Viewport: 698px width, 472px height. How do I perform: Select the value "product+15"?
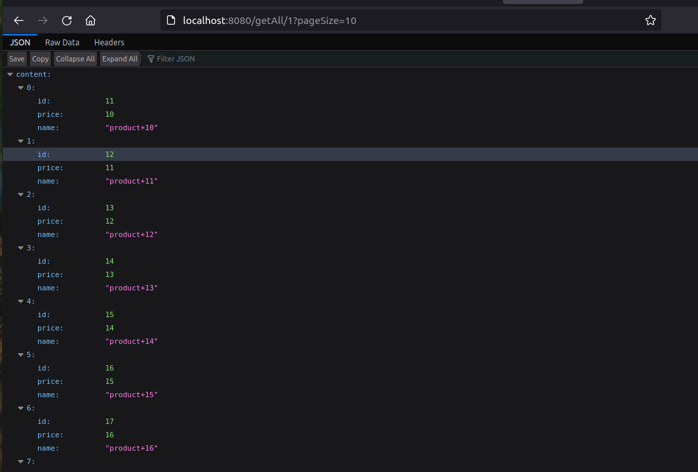[132, 395]
